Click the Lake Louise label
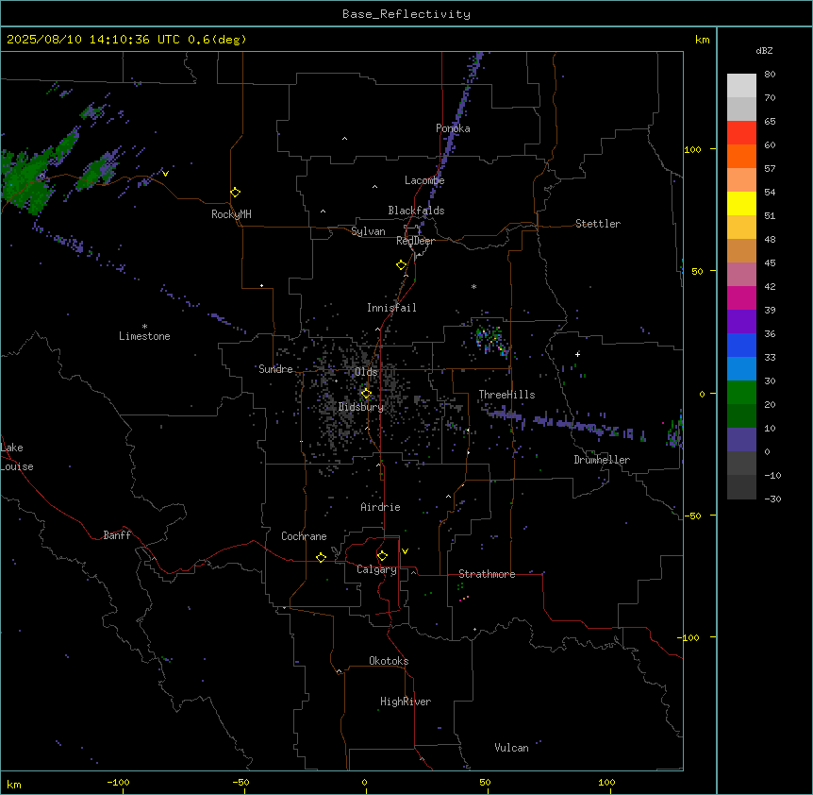This screenshot has width=813, height=795. 17,457
